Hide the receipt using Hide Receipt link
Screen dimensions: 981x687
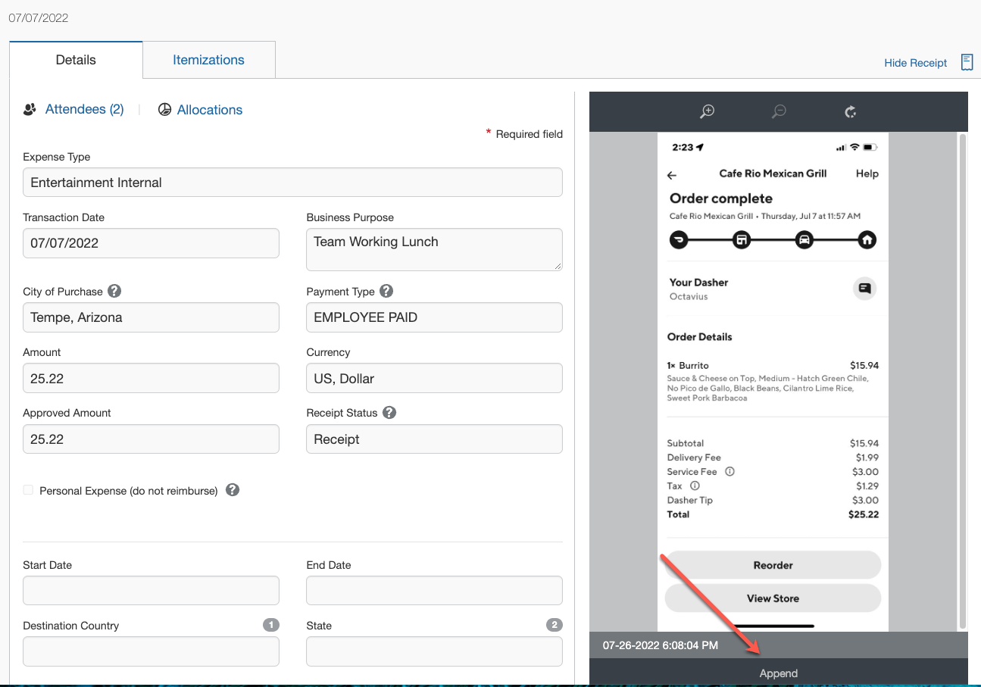[x=915, y=63]
